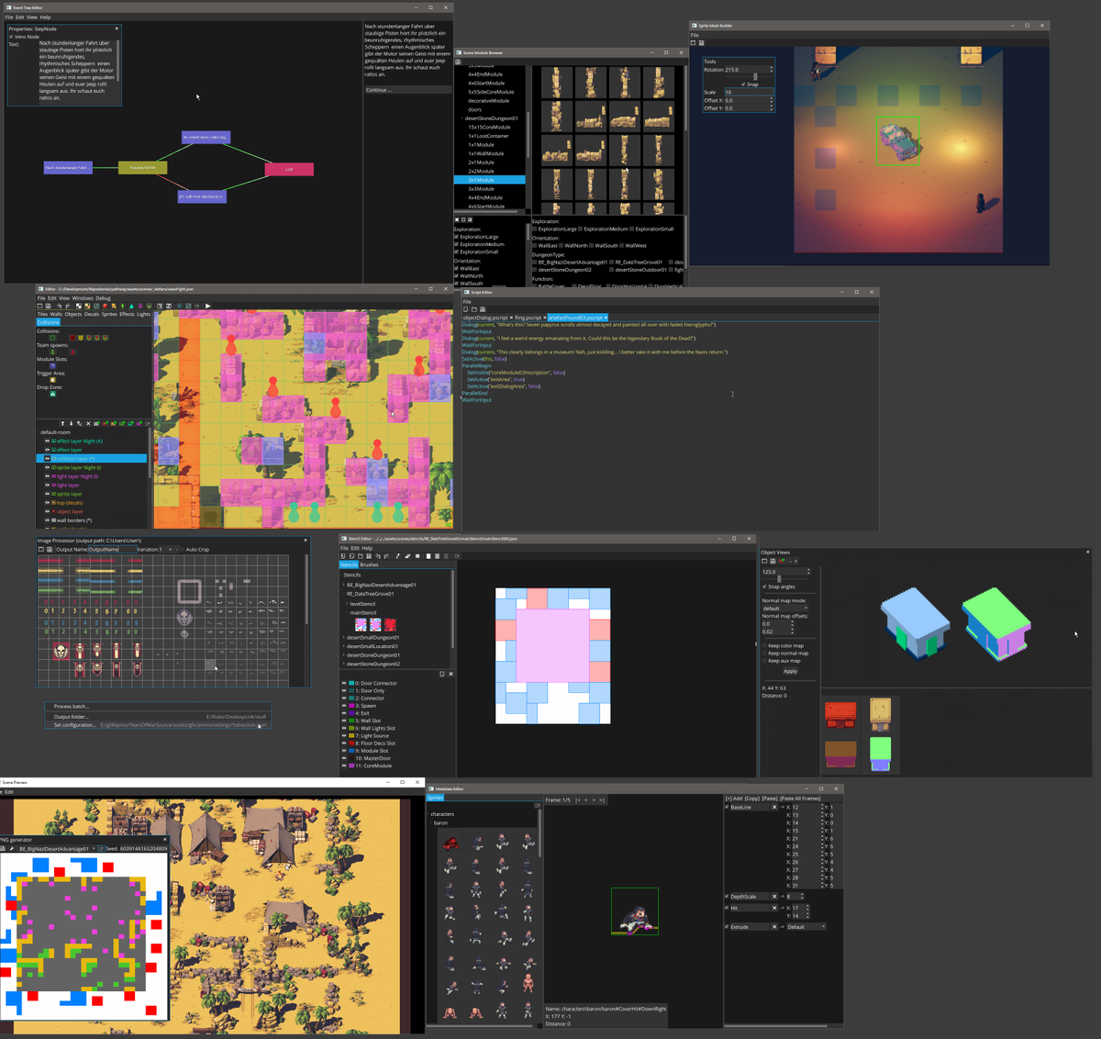
Task: Switch to the Decals tab in Editor
Action: [x=92, y=314]
